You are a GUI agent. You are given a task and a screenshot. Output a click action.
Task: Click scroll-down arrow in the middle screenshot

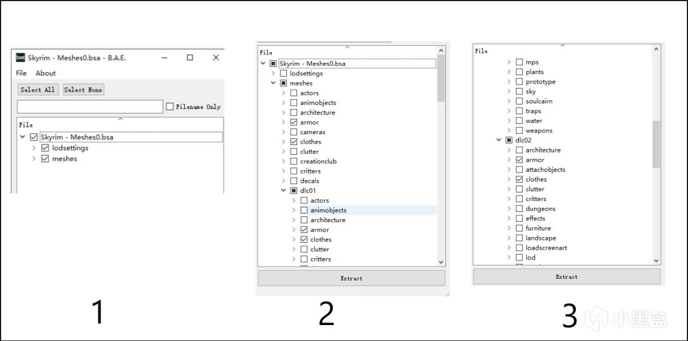click(x=441, y=262)
